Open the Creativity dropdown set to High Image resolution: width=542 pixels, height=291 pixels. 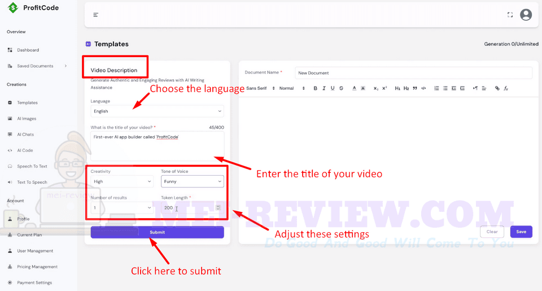(x=122, y=181)
